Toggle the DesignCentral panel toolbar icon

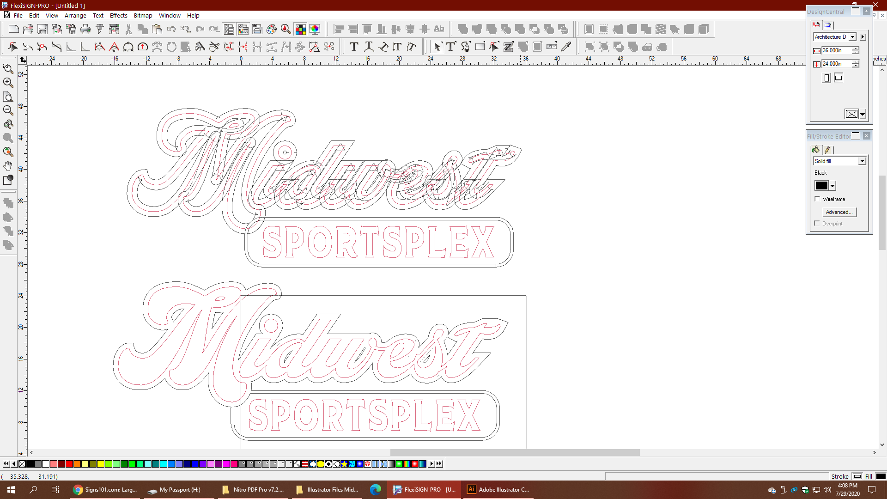(x=229, y=30)
